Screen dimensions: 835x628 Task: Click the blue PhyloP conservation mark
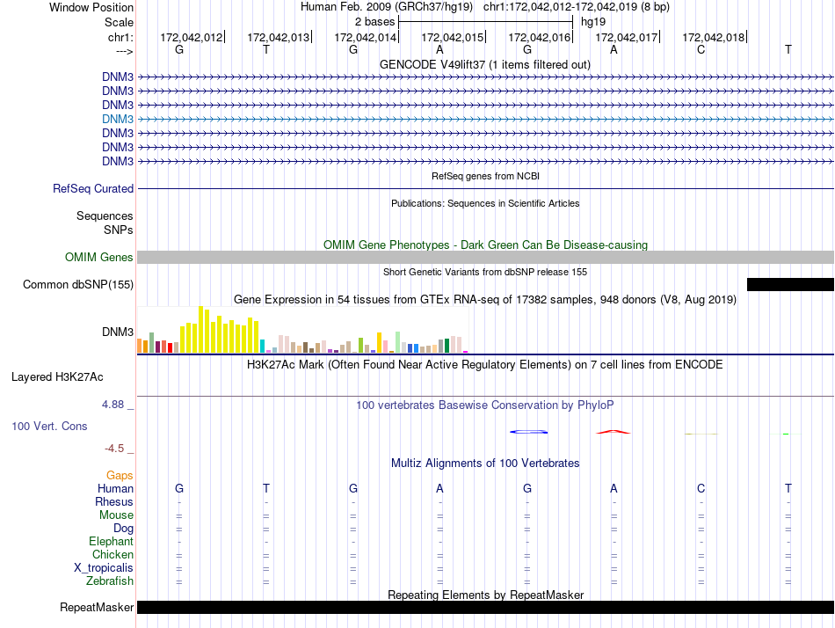[x=528, y=432]
